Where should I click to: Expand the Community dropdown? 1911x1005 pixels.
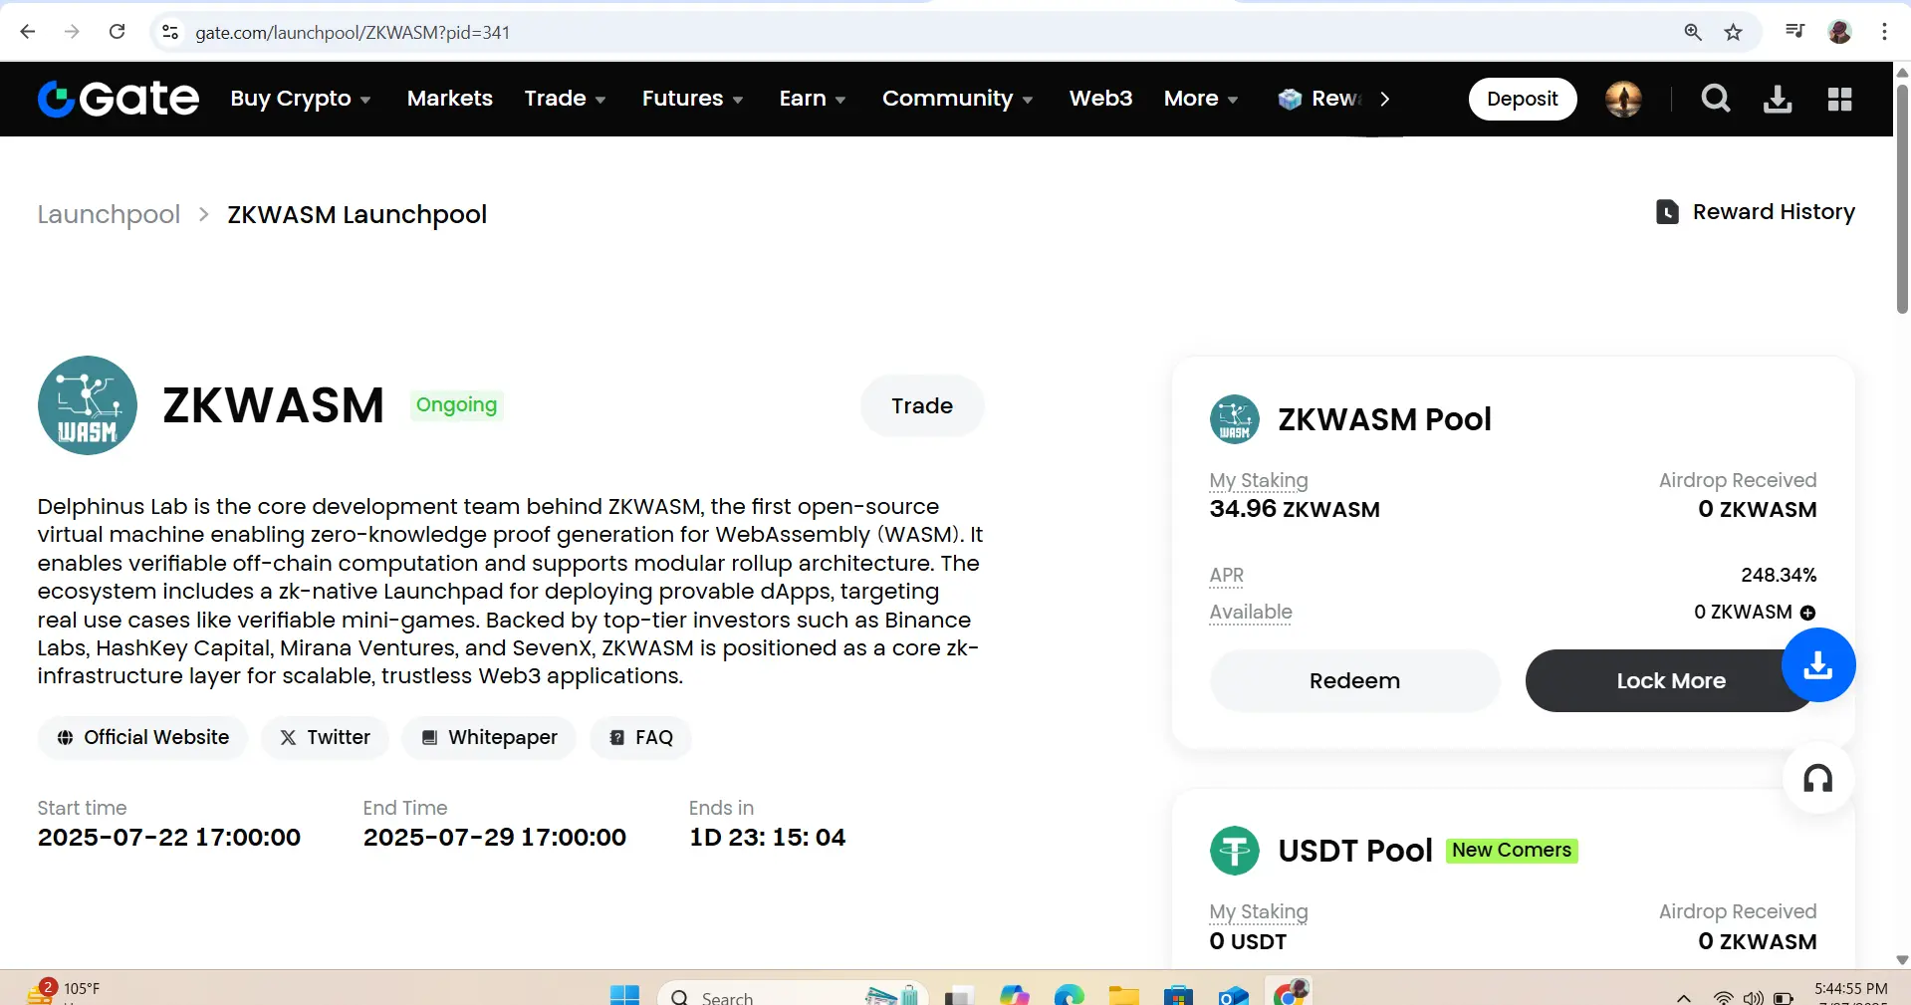coord(957,99)
